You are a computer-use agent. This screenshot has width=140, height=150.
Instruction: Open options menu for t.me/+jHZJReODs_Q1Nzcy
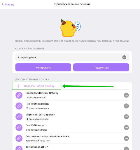tap(126, 95)
